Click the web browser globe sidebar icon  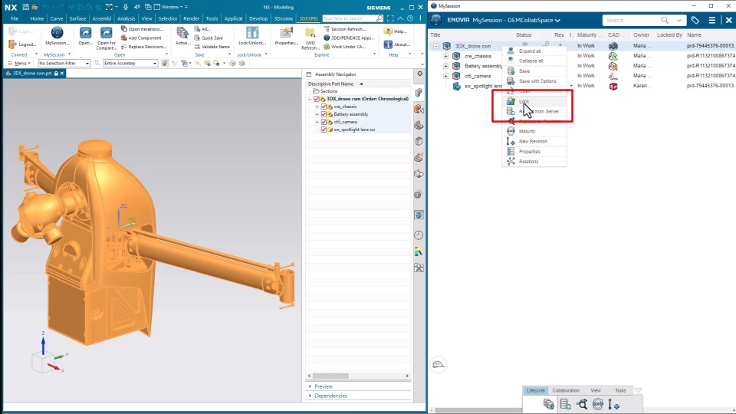pos(419,215)
